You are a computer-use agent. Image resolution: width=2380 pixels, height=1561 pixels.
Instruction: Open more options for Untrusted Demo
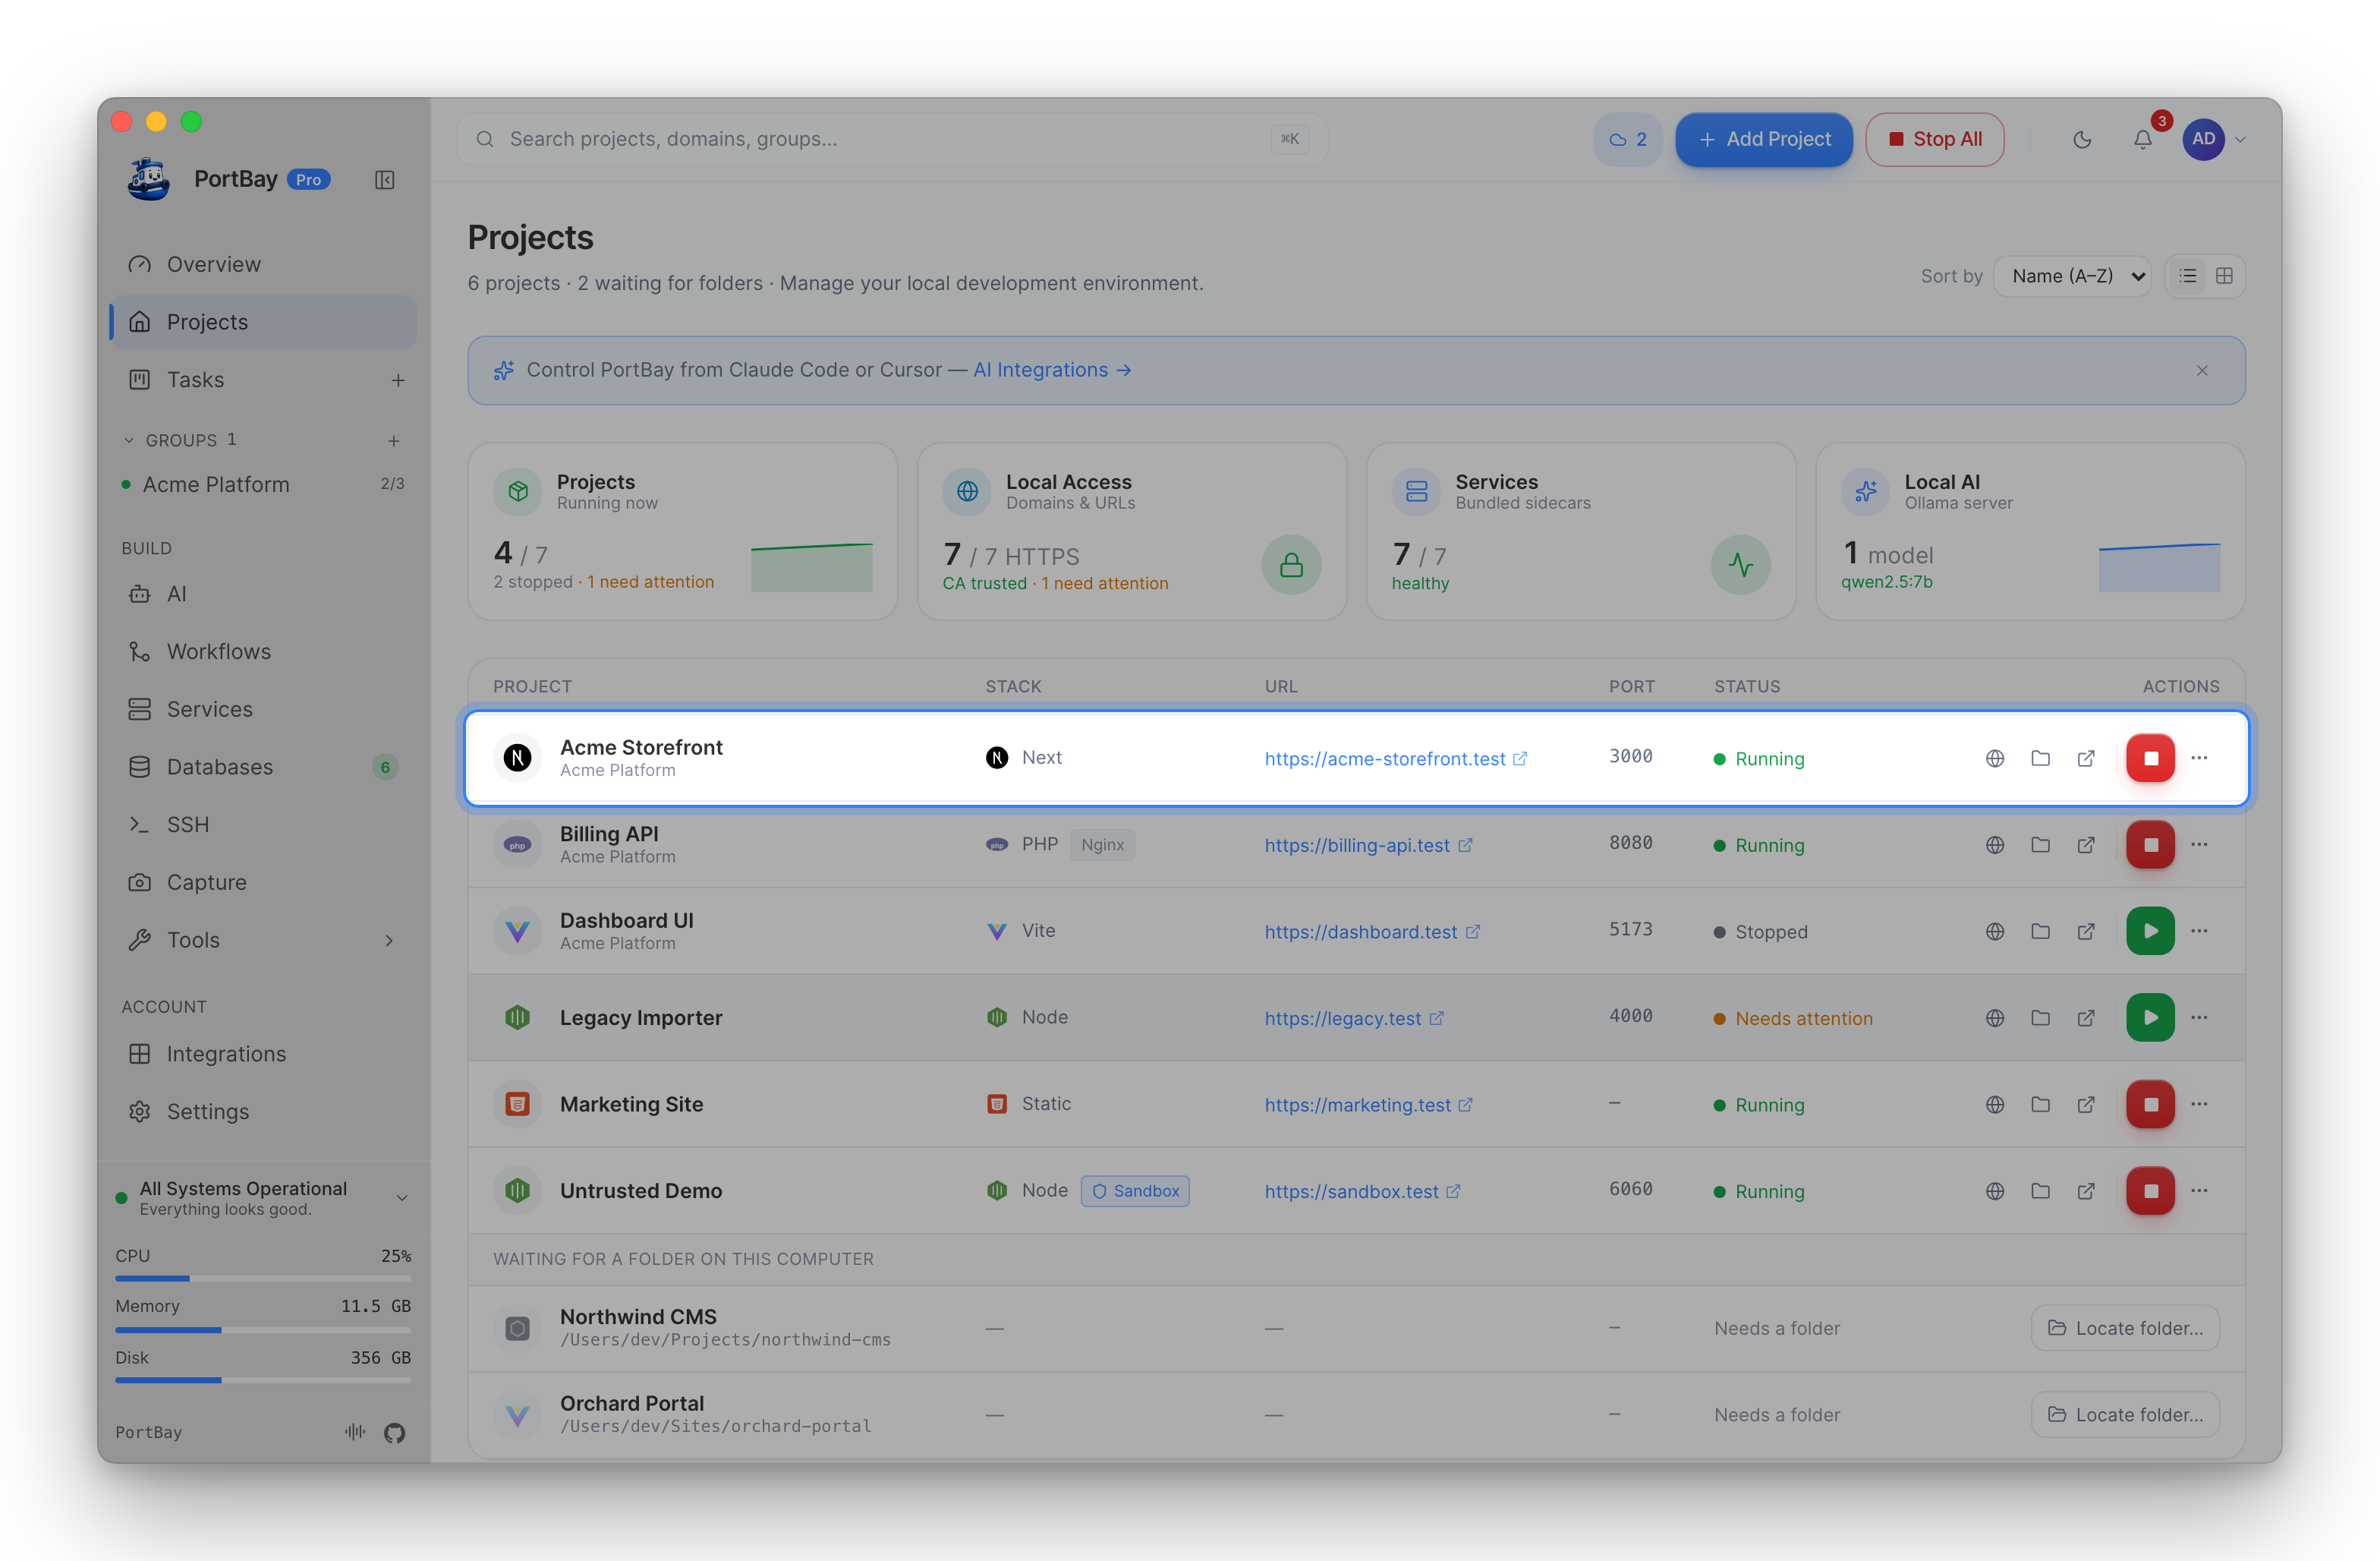(2199, 1190)
